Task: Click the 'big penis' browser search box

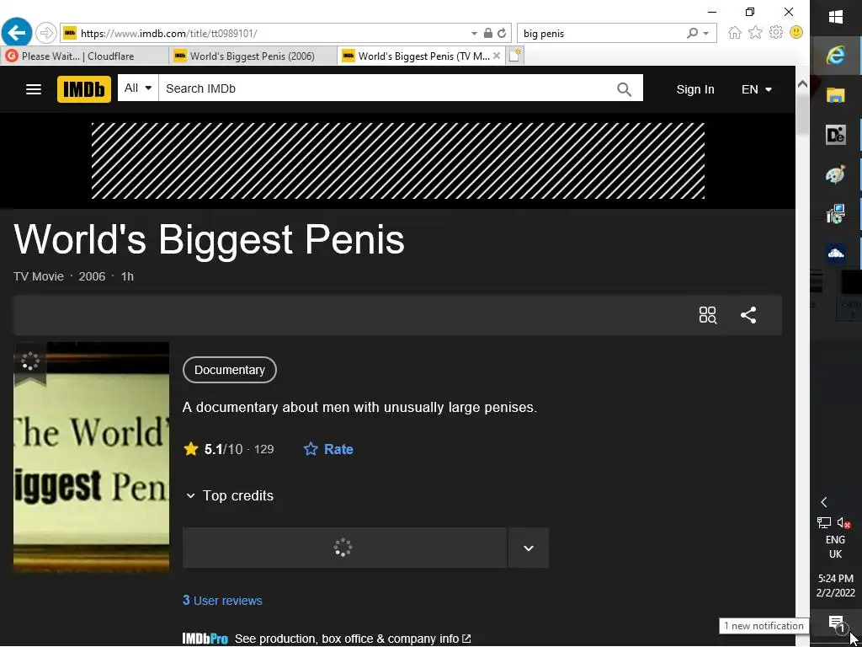Action: 601,34
